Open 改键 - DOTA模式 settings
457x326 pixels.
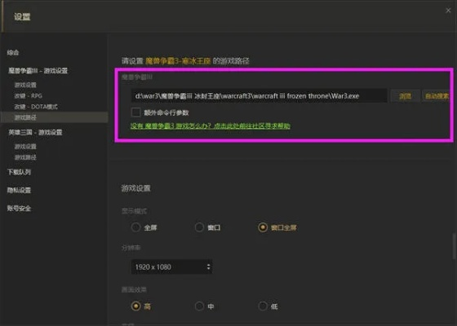pyautogui.click(x=36, y=107)
